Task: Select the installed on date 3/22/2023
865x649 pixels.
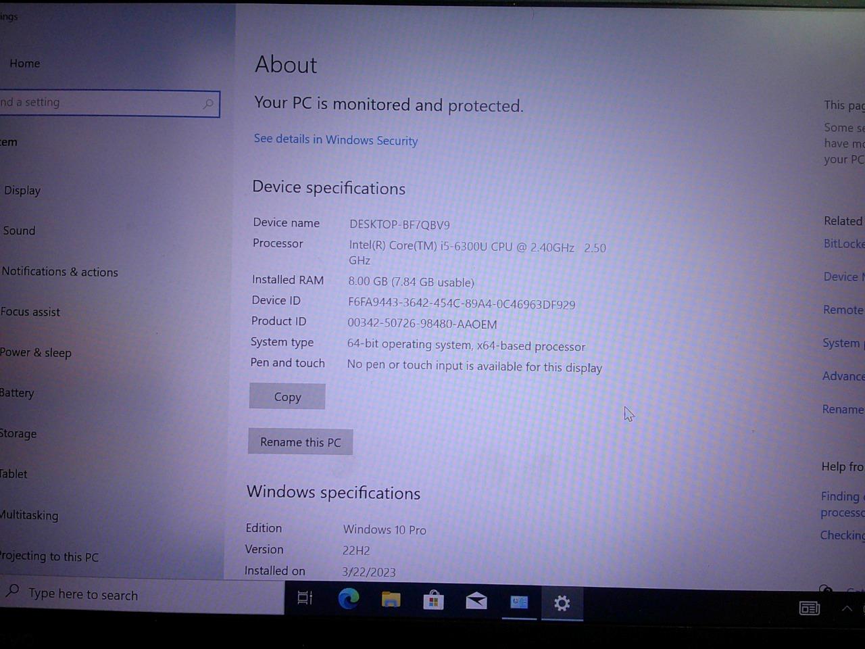Action: pos(368,572)
